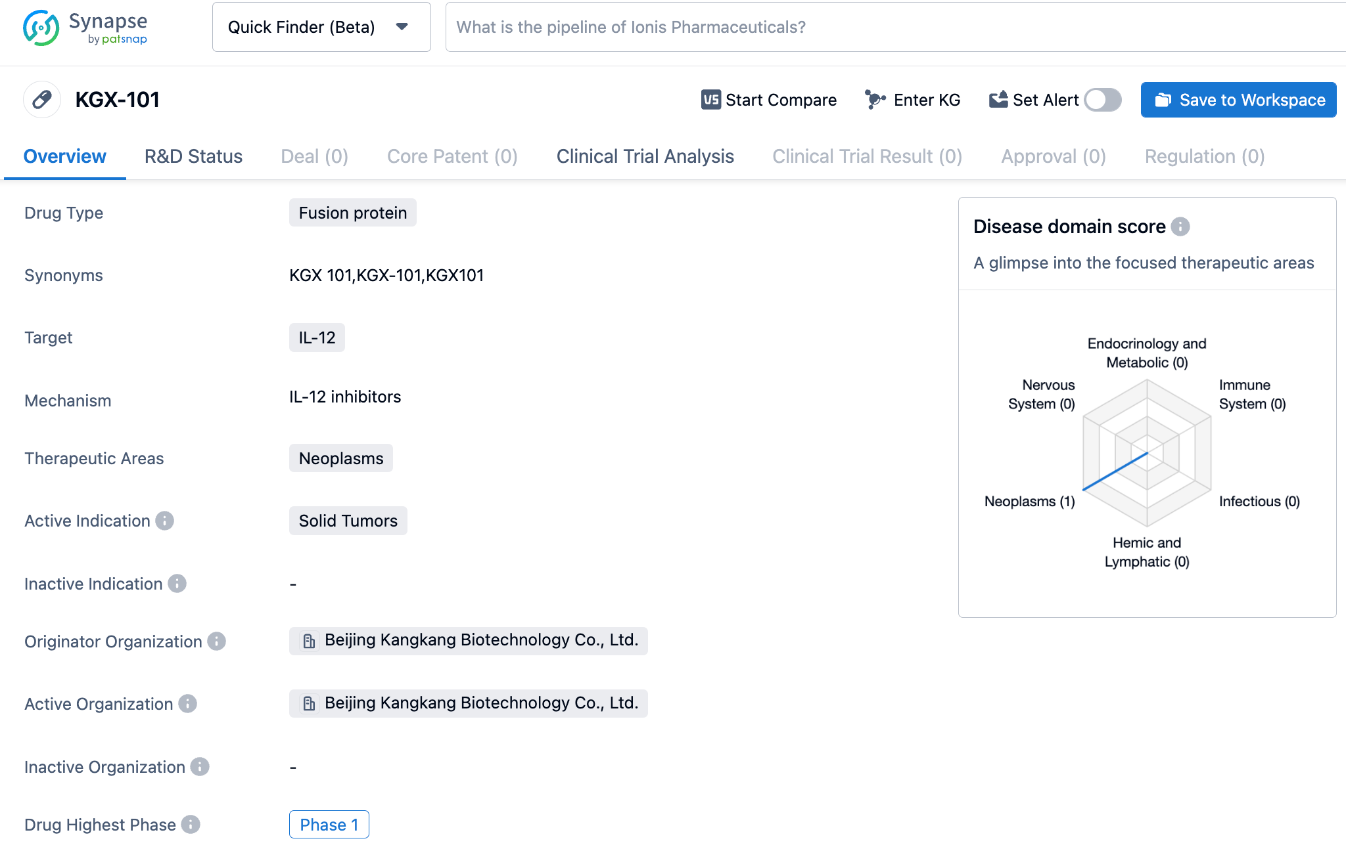Click the Solid Tumors active indication tag
1346x847 pixels.
tap(348, 521)
